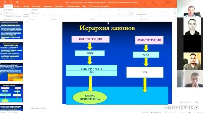Select the СФЕРА ПРИОРИТЕТА green ellipse

click(90, 97)
